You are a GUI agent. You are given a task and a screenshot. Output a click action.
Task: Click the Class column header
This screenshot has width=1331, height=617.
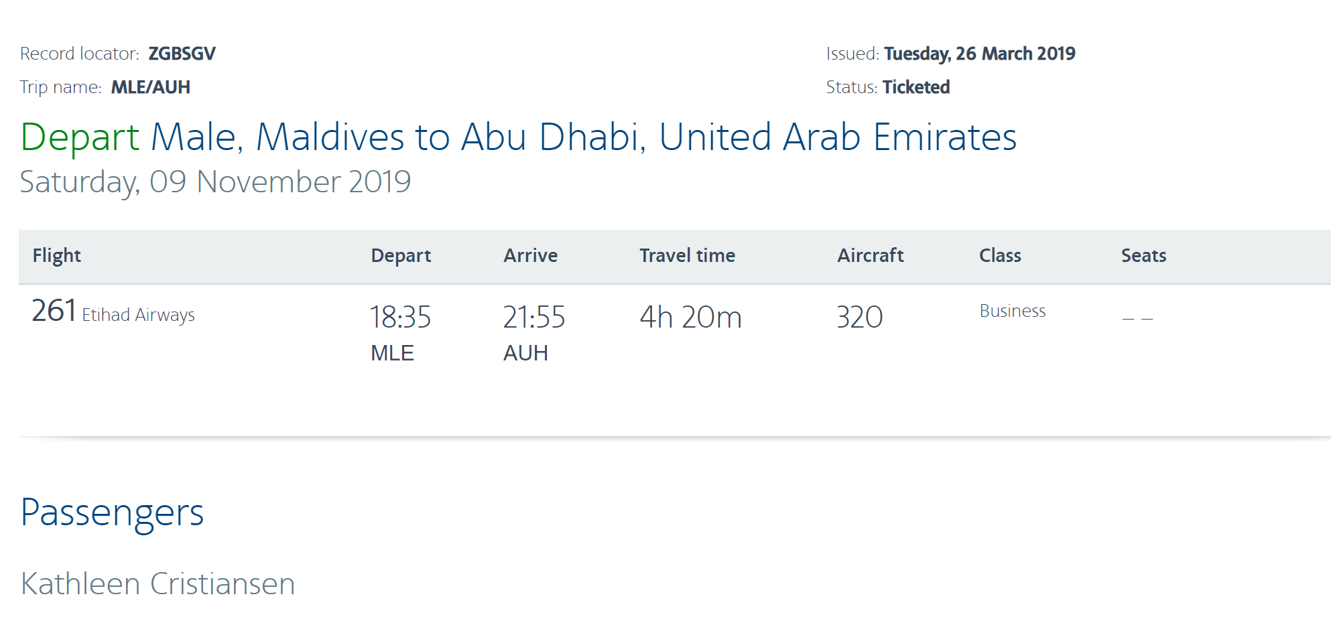[1000, 255]
